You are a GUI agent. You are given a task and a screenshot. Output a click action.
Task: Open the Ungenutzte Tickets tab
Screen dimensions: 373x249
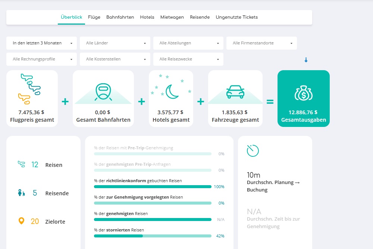click(x=236, y=17)
